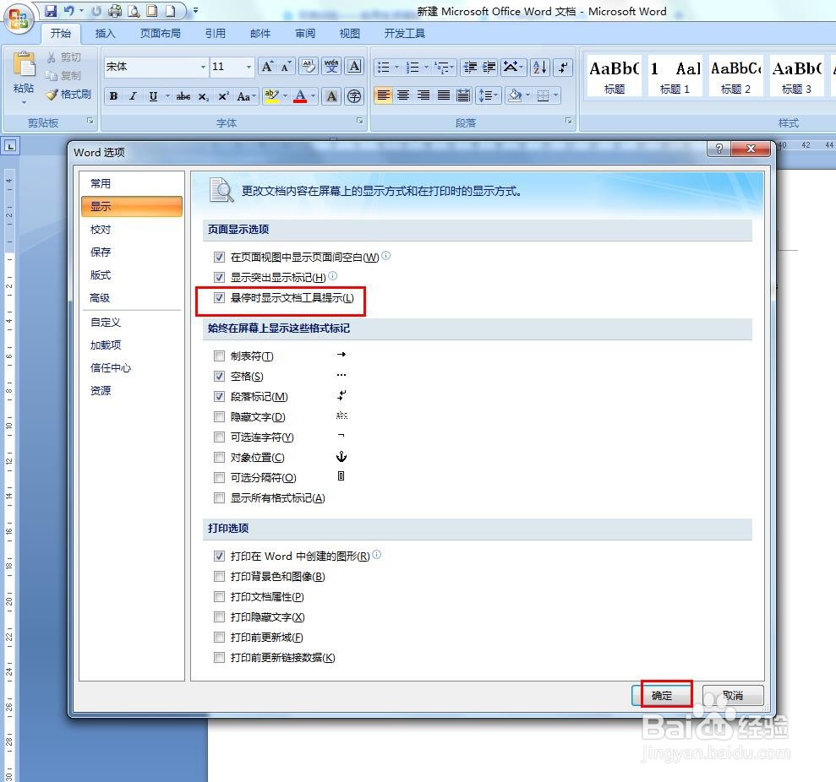The image size is (836, 782).
Task: Enable 隐藏文字 checkbox
Action: click(219, 416)
